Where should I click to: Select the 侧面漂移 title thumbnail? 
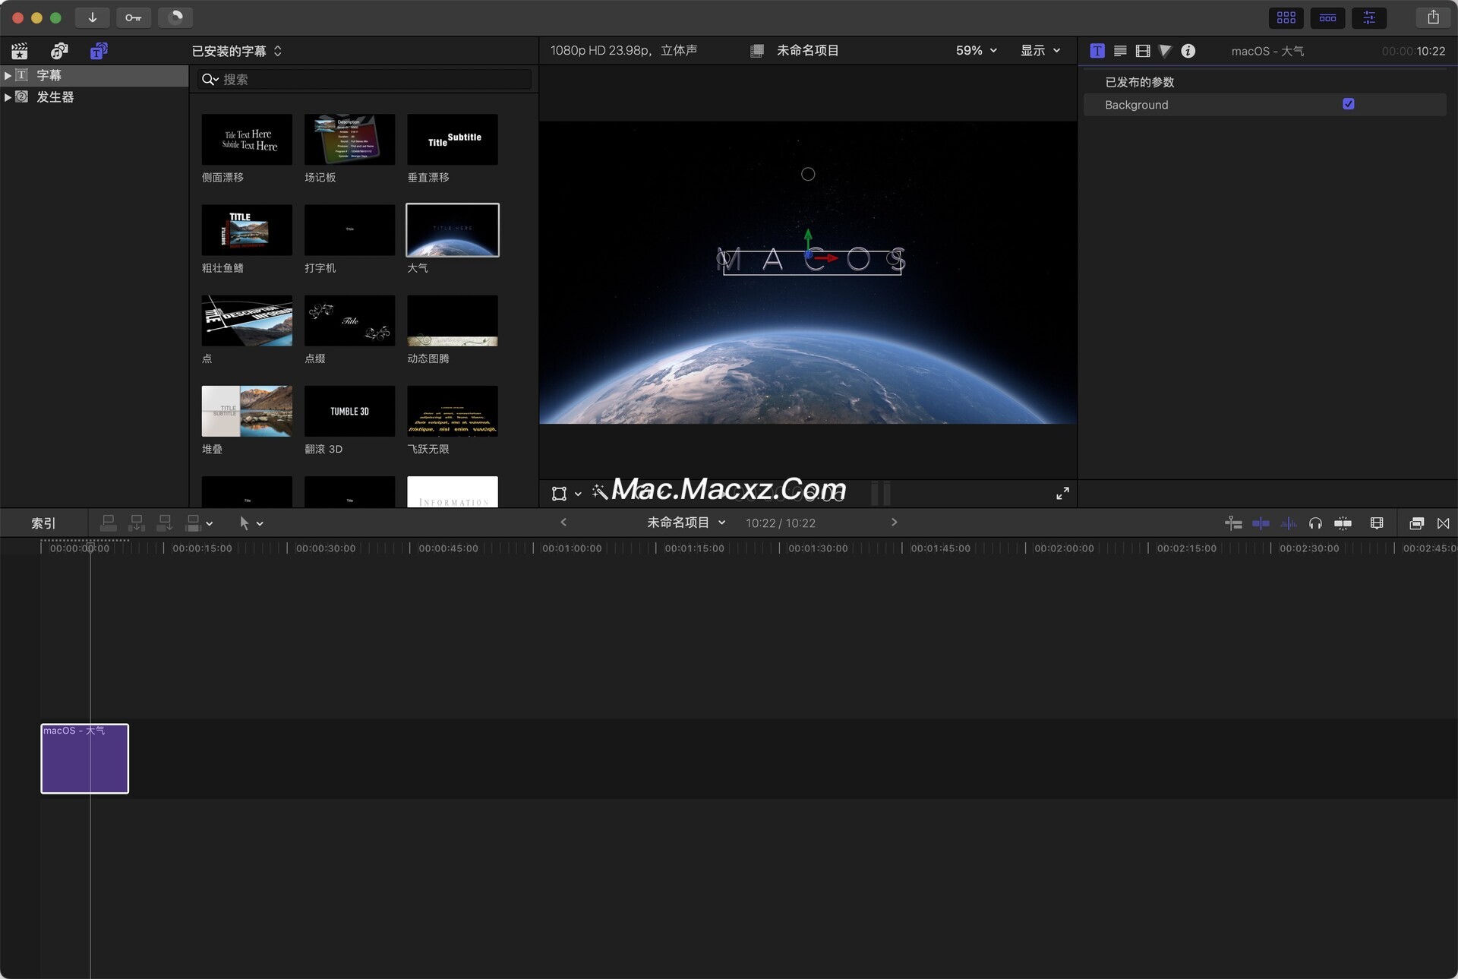247,139
